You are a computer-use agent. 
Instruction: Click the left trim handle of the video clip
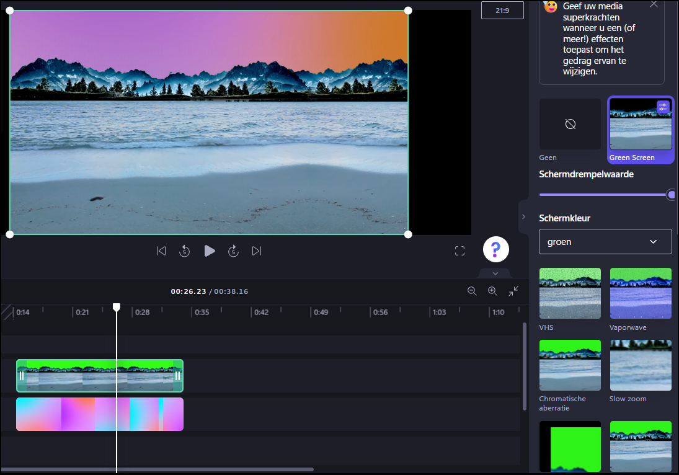(22, 376)
